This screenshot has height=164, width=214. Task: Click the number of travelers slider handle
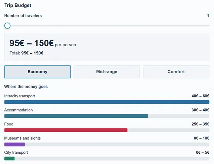click(7, 26)
